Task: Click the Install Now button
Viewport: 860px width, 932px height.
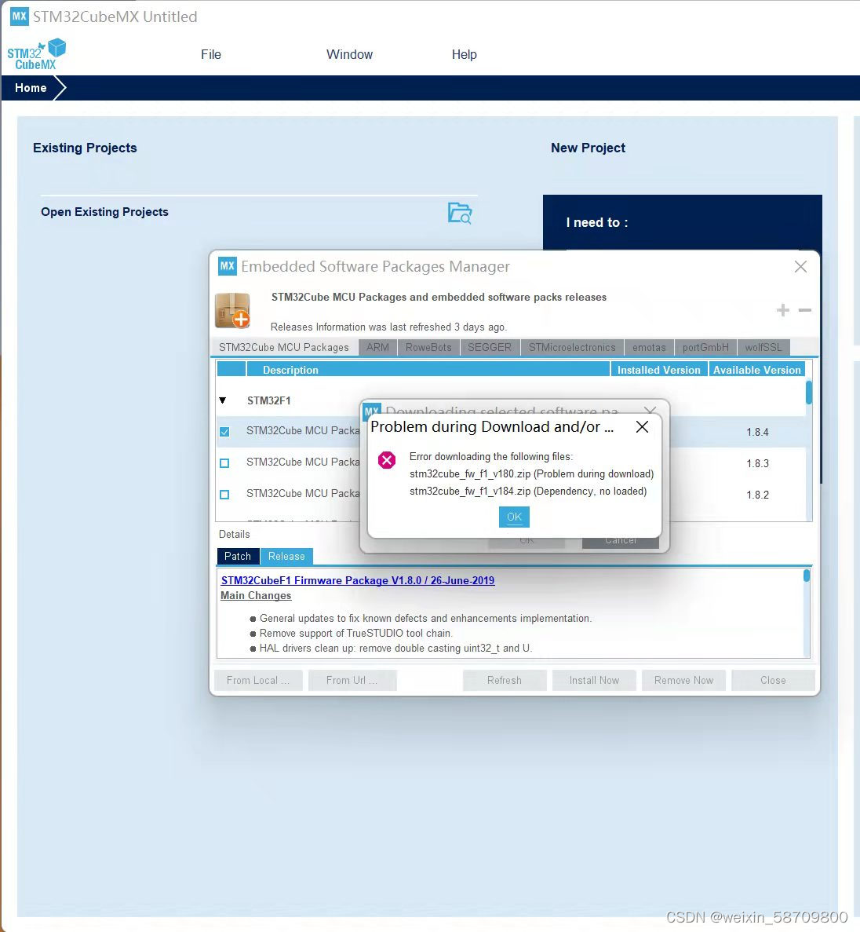Action: 594,680
